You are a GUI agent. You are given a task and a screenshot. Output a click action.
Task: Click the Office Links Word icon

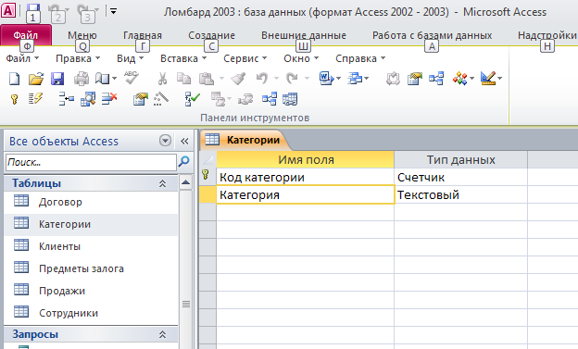pos(326,79)
